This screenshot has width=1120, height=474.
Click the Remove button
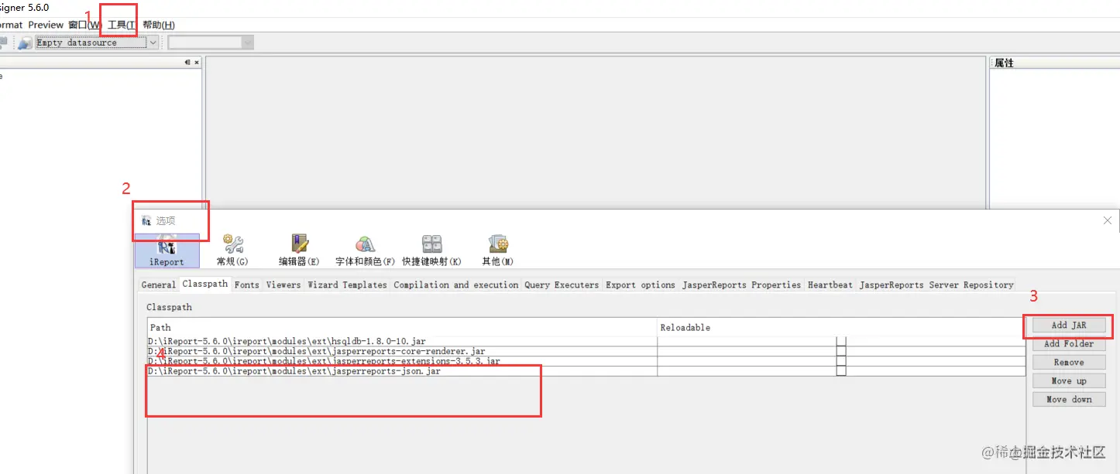pos(1069,363)
